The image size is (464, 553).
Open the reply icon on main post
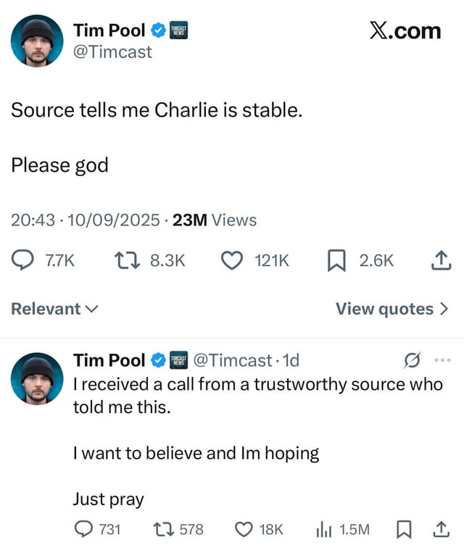point(22,260)
